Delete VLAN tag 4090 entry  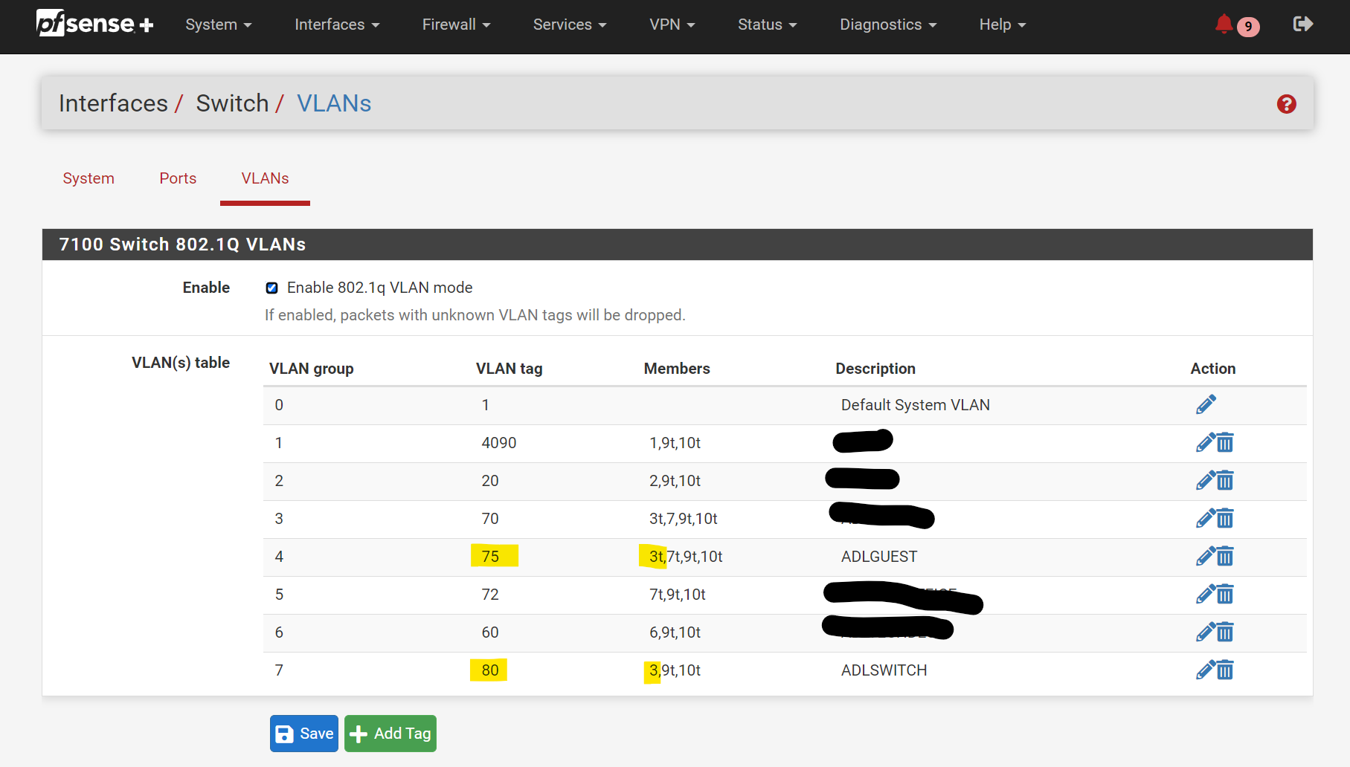(x=1225, y=443)
